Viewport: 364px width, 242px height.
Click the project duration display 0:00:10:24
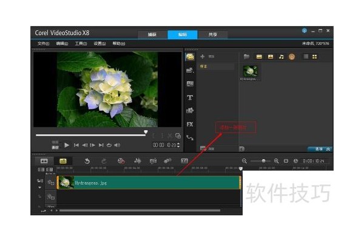tap(314, 161)
